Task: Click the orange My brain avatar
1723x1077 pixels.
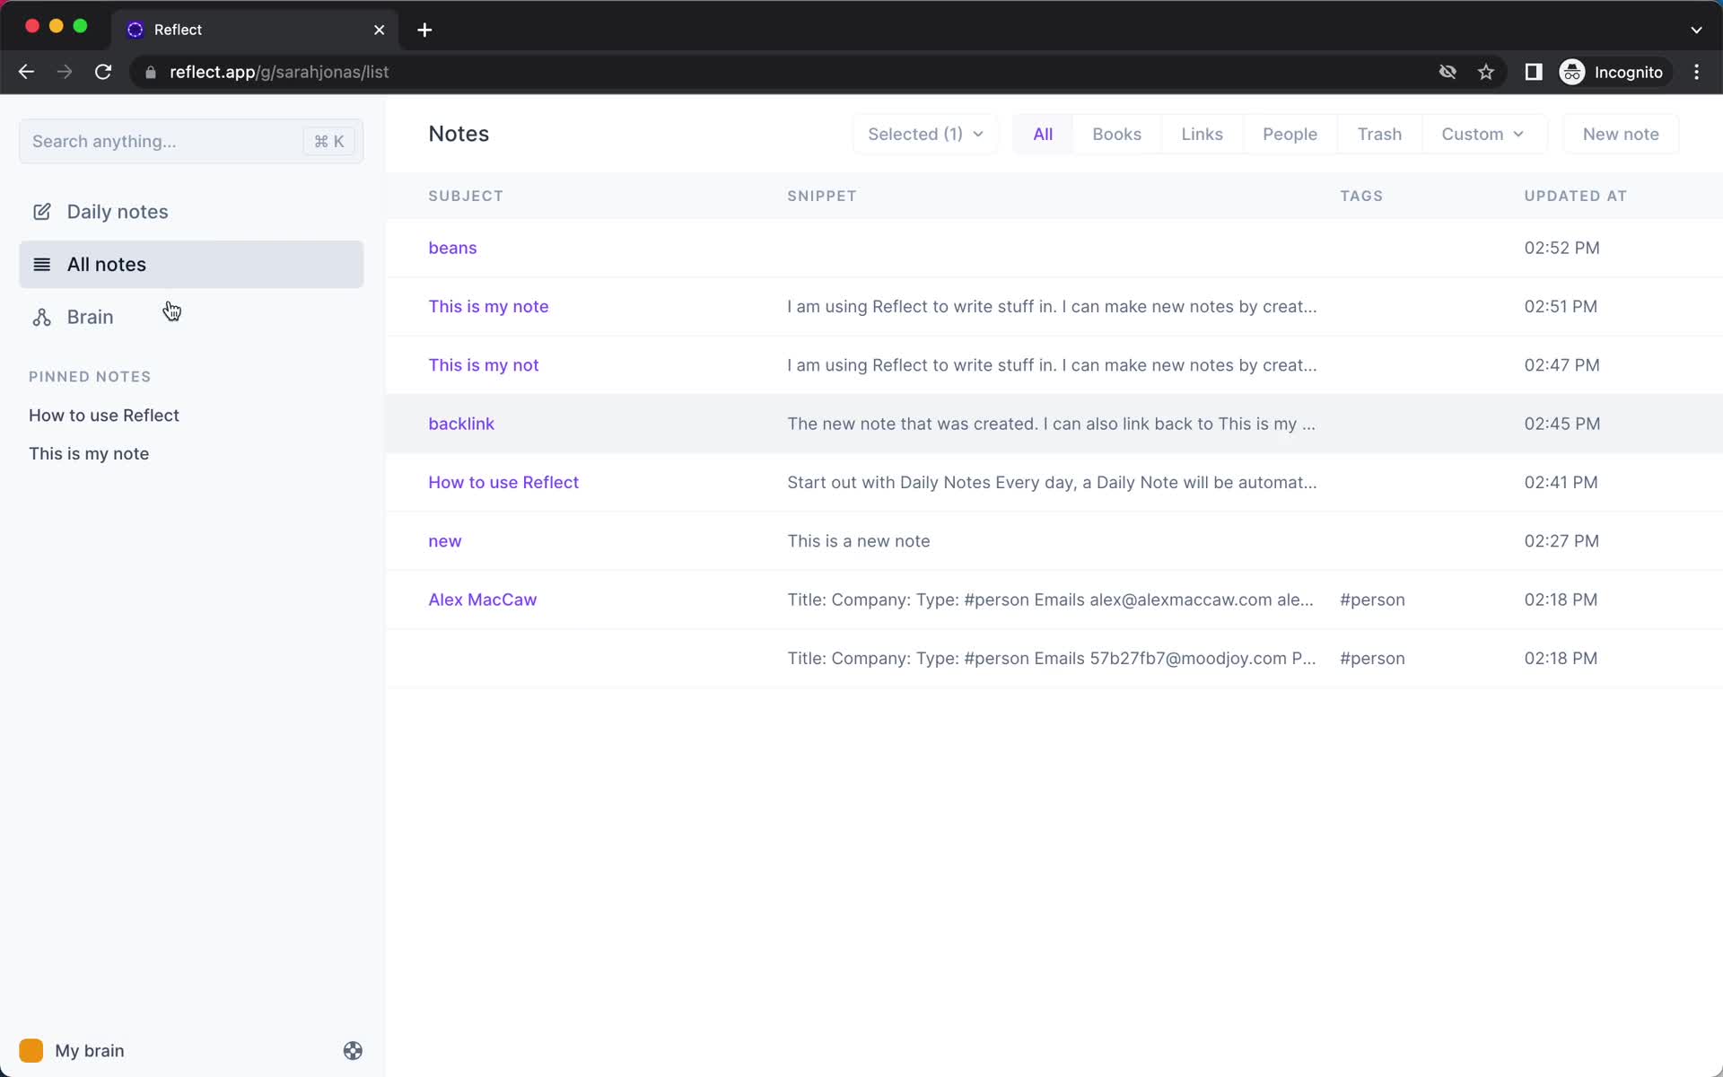Action: [x=31, y=1050]
